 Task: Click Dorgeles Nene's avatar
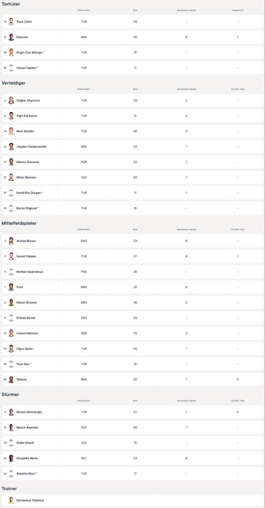pyautogui.click(x=11, y=458)
